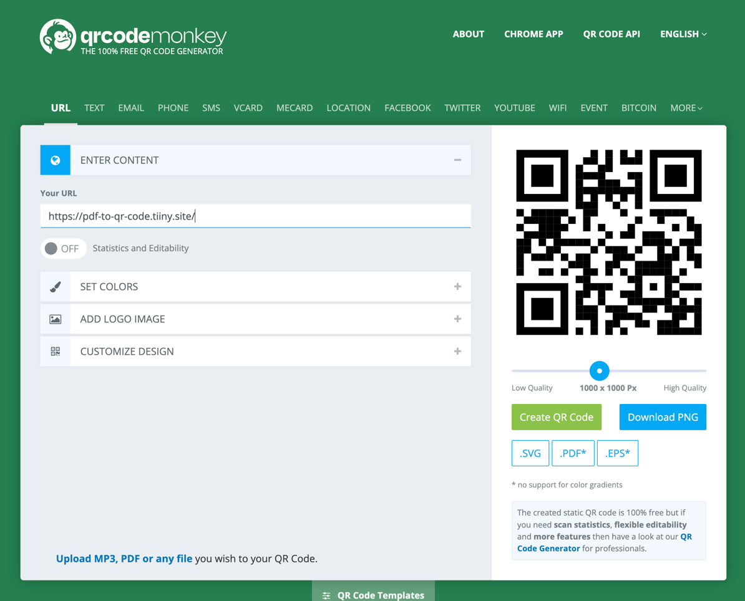Click the Create QR Code button
Viewport: 745px width, 601px height.
[557, 417]
